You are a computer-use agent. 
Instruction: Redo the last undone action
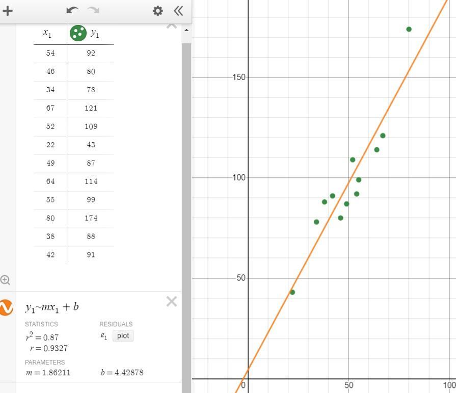(94, 11)
